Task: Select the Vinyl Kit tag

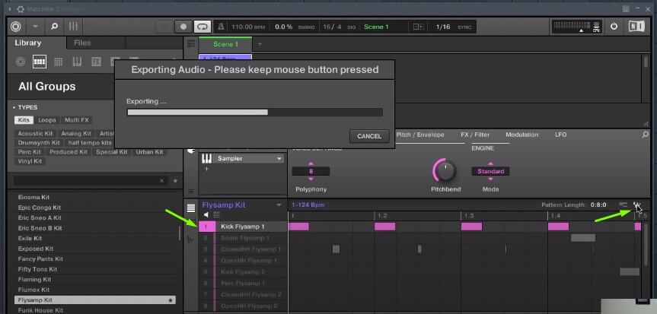Action: pos(30,161)
